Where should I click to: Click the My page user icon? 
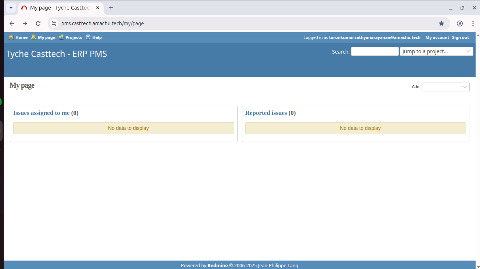(33, 37)
